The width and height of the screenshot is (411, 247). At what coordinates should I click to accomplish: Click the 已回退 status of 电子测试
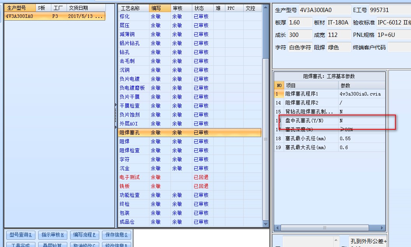pos(201,177)
